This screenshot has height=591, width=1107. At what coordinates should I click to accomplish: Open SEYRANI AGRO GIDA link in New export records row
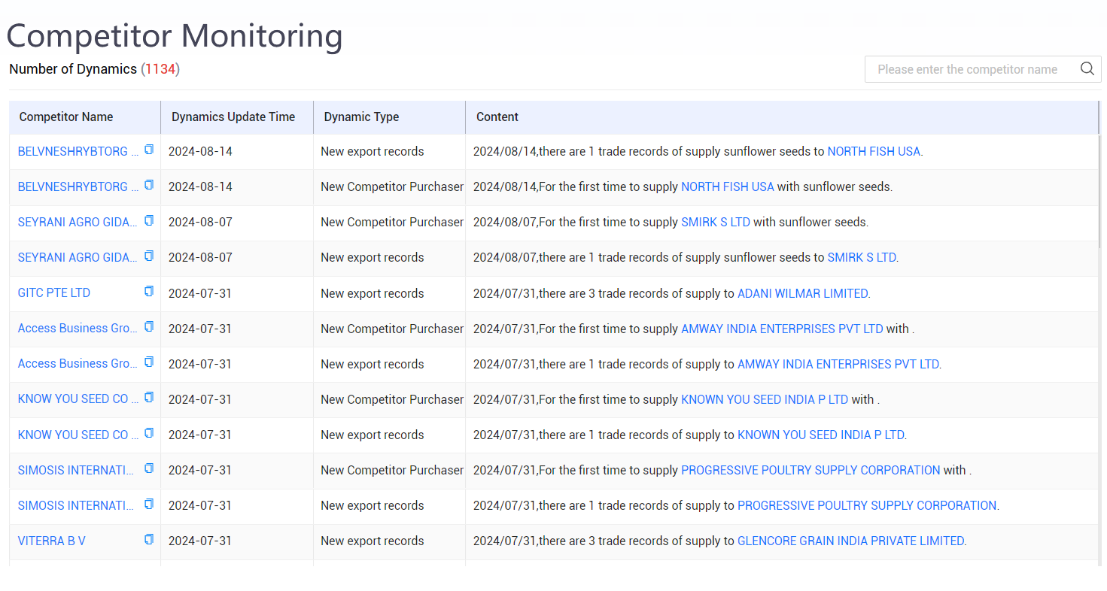pyautogui.click(x=78, y=257)
